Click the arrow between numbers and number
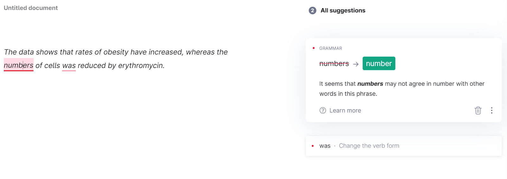This screenshot has width=507, height=179. (356, 64)
